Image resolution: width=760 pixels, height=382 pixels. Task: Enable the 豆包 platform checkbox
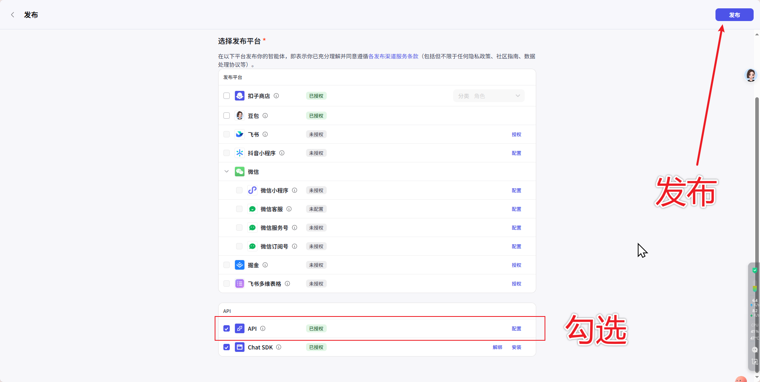point(227,116)
